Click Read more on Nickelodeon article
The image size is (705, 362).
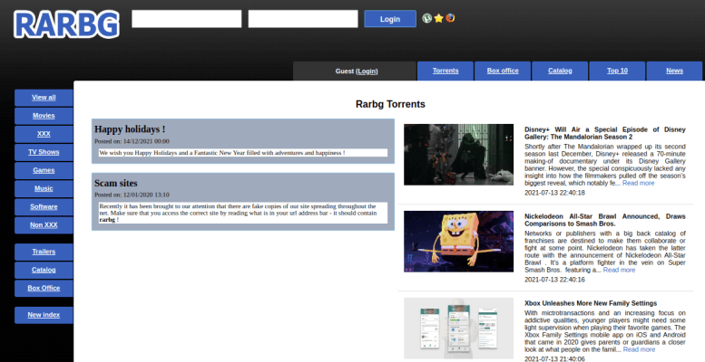620,270
